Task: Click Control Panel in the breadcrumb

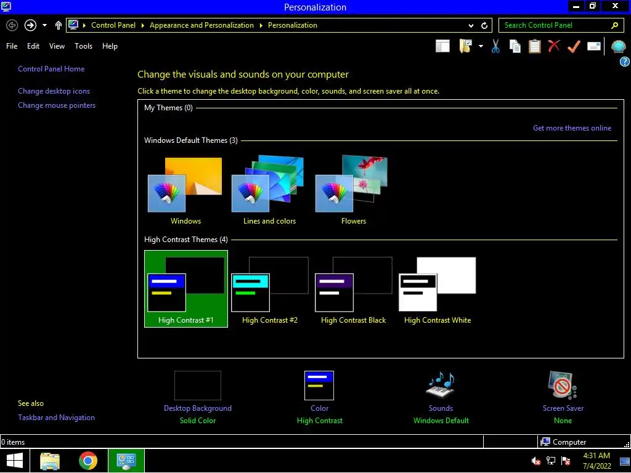Action: (113, 25)
